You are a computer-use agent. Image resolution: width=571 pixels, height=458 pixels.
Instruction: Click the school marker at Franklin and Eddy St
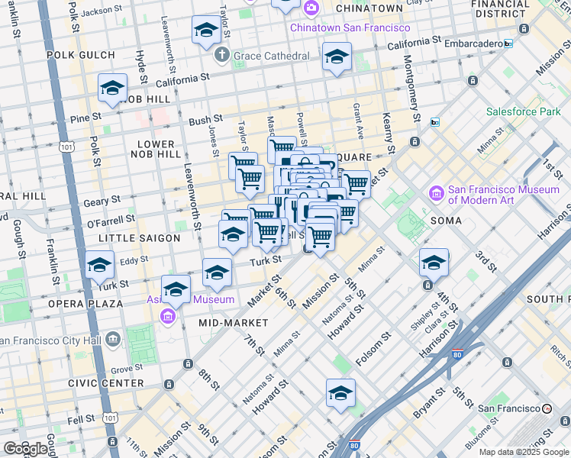coord(100,266)
